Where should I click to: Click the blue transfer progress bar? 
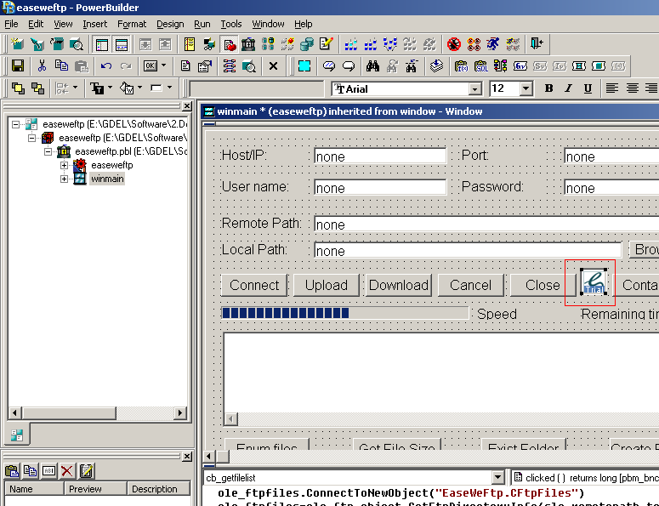pyautogui.click(x=344, y=313)
